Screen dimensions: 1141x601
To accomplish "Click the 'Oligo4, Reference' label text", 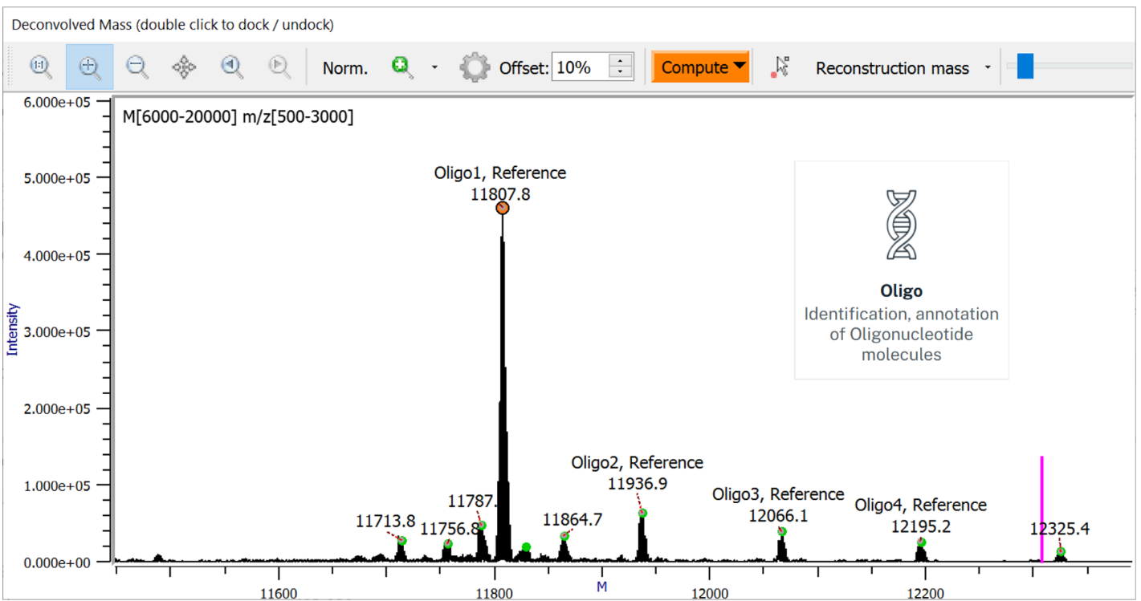I will click(920, 505).
